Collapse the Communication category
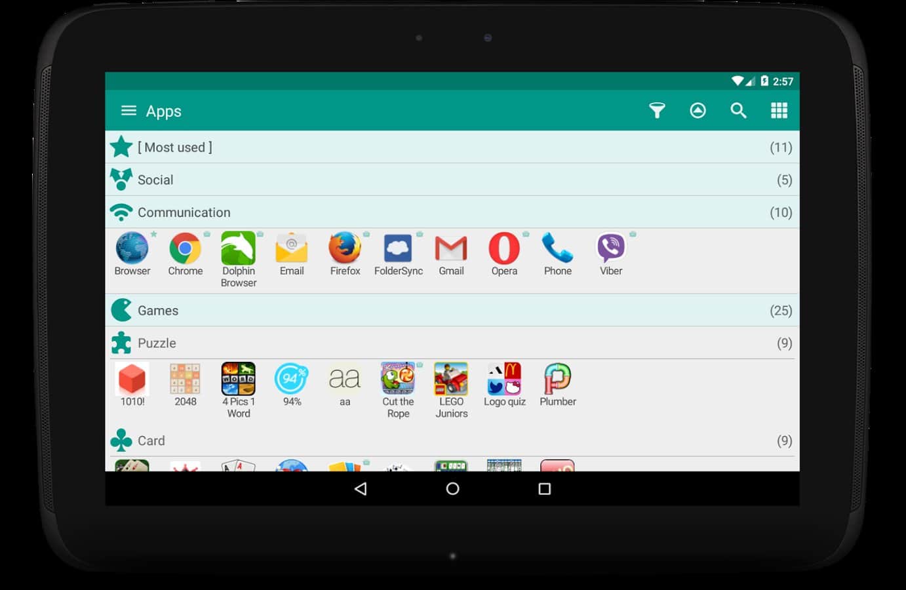Image resolution: width=906 pixels, height=590 pixels. click(452, 212)
